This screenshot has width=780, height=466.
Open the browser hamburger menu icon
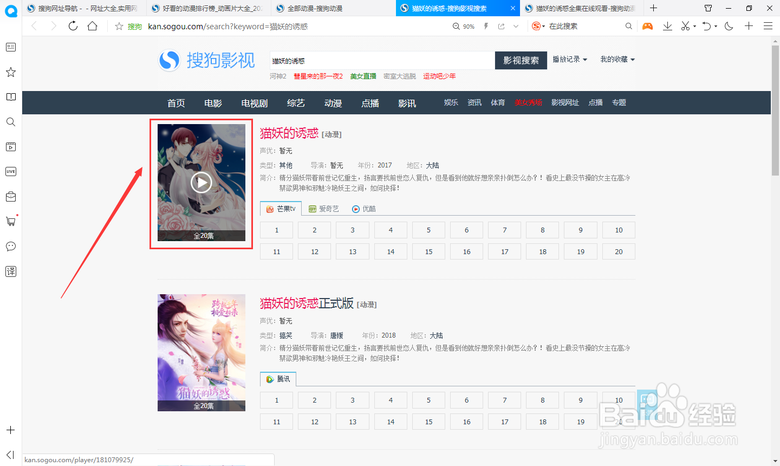tap(768, 26)
